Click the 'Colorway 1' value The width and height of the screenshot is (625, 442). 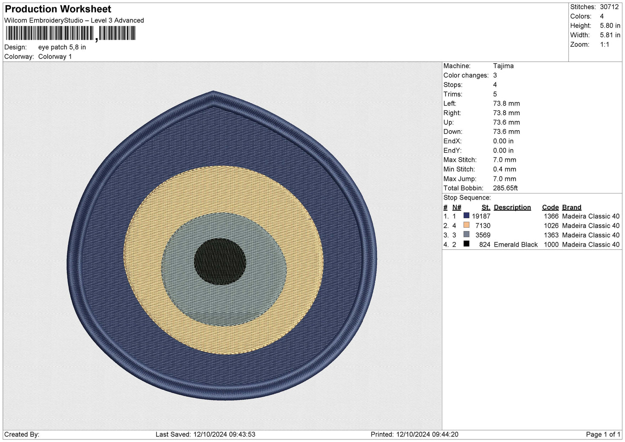55,57
